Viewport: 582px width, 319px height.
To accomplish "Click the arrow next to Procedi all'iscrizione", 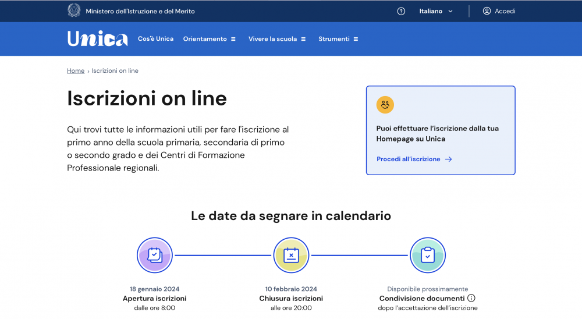I will click(x=448, y=159).
